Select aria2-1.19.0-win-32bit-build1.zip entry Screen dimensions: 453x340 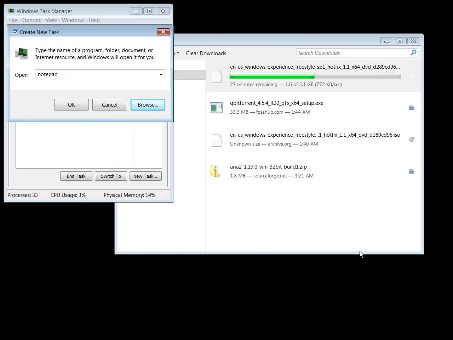(313, 171)
